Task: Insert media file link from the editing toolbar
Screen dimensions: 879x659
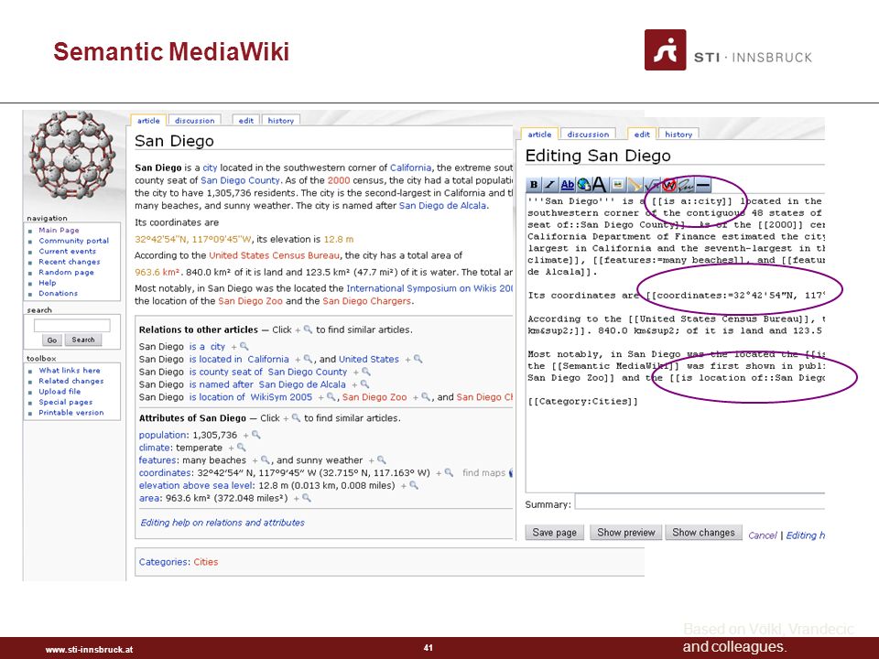Action: click(x=635, y=184)
